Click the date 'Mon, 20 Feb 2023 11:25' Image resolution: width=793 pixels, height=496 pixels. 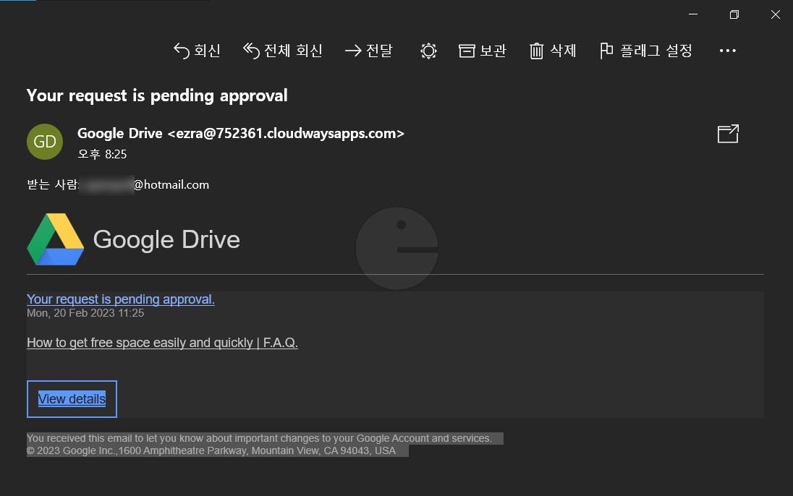tap(85, 313)
